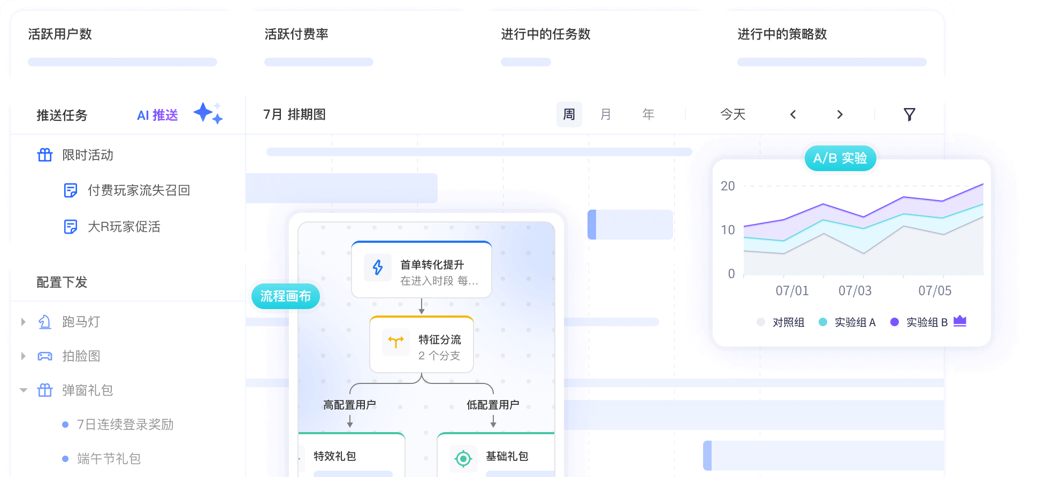Click the crown icon next to 实验组 B
This screenshot has height=477, width=1038.
[x=960, y=321]
